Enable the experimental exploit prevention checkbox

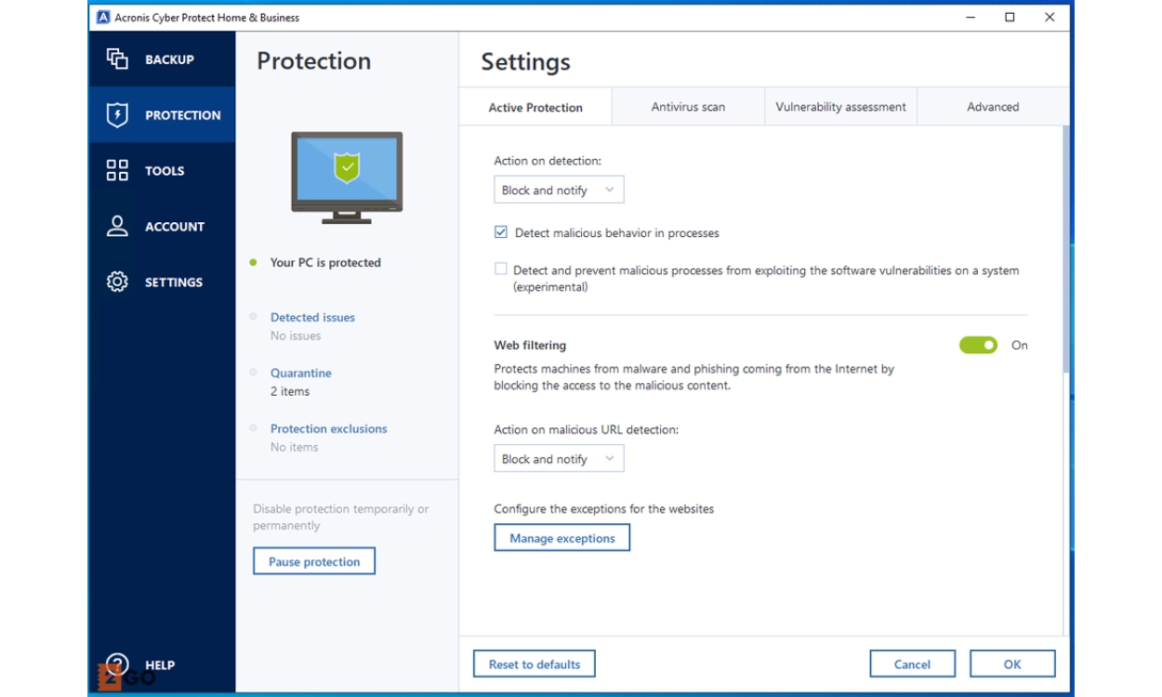(x=501, y=270)
